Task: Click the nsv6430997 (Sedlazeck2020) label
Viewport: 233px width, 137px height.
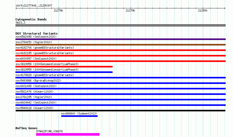Action: coord(36,59)
